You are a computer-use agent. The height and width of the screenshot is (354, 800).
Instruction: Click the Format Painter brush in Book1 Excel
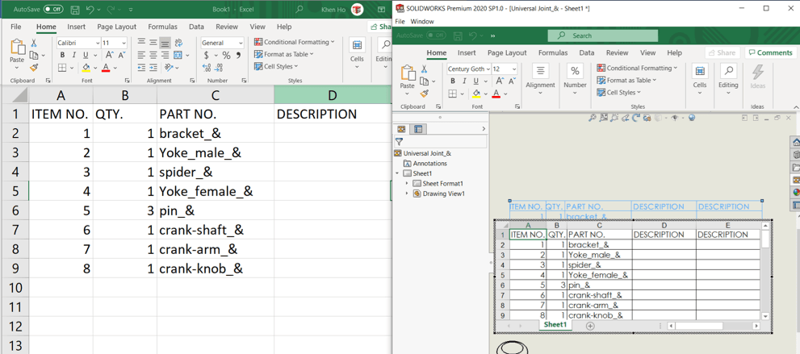pos(34,67)
